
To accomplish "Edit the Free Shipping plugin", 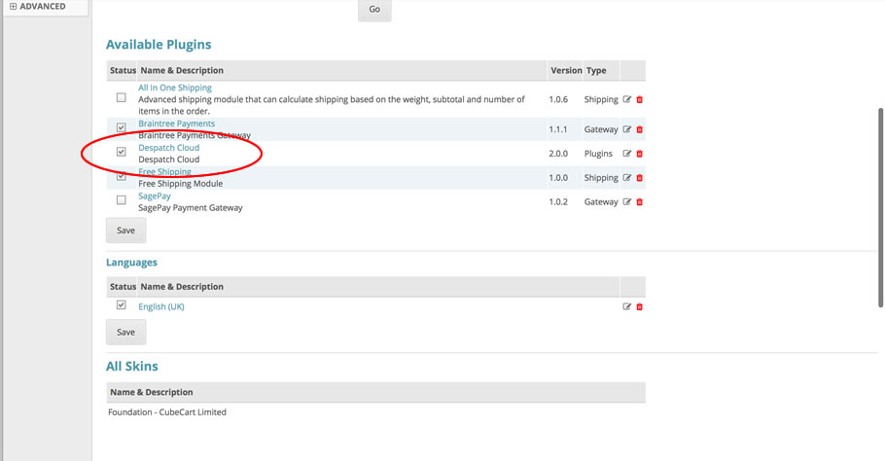I will tap(626, 178).
